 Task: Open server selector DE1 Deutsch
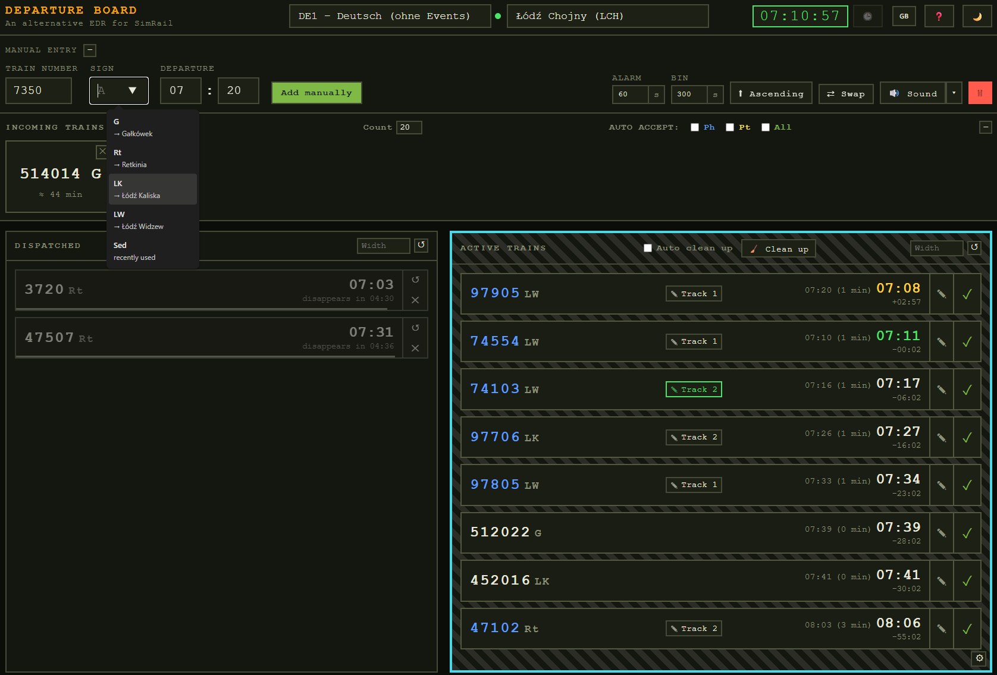point(390,16)
